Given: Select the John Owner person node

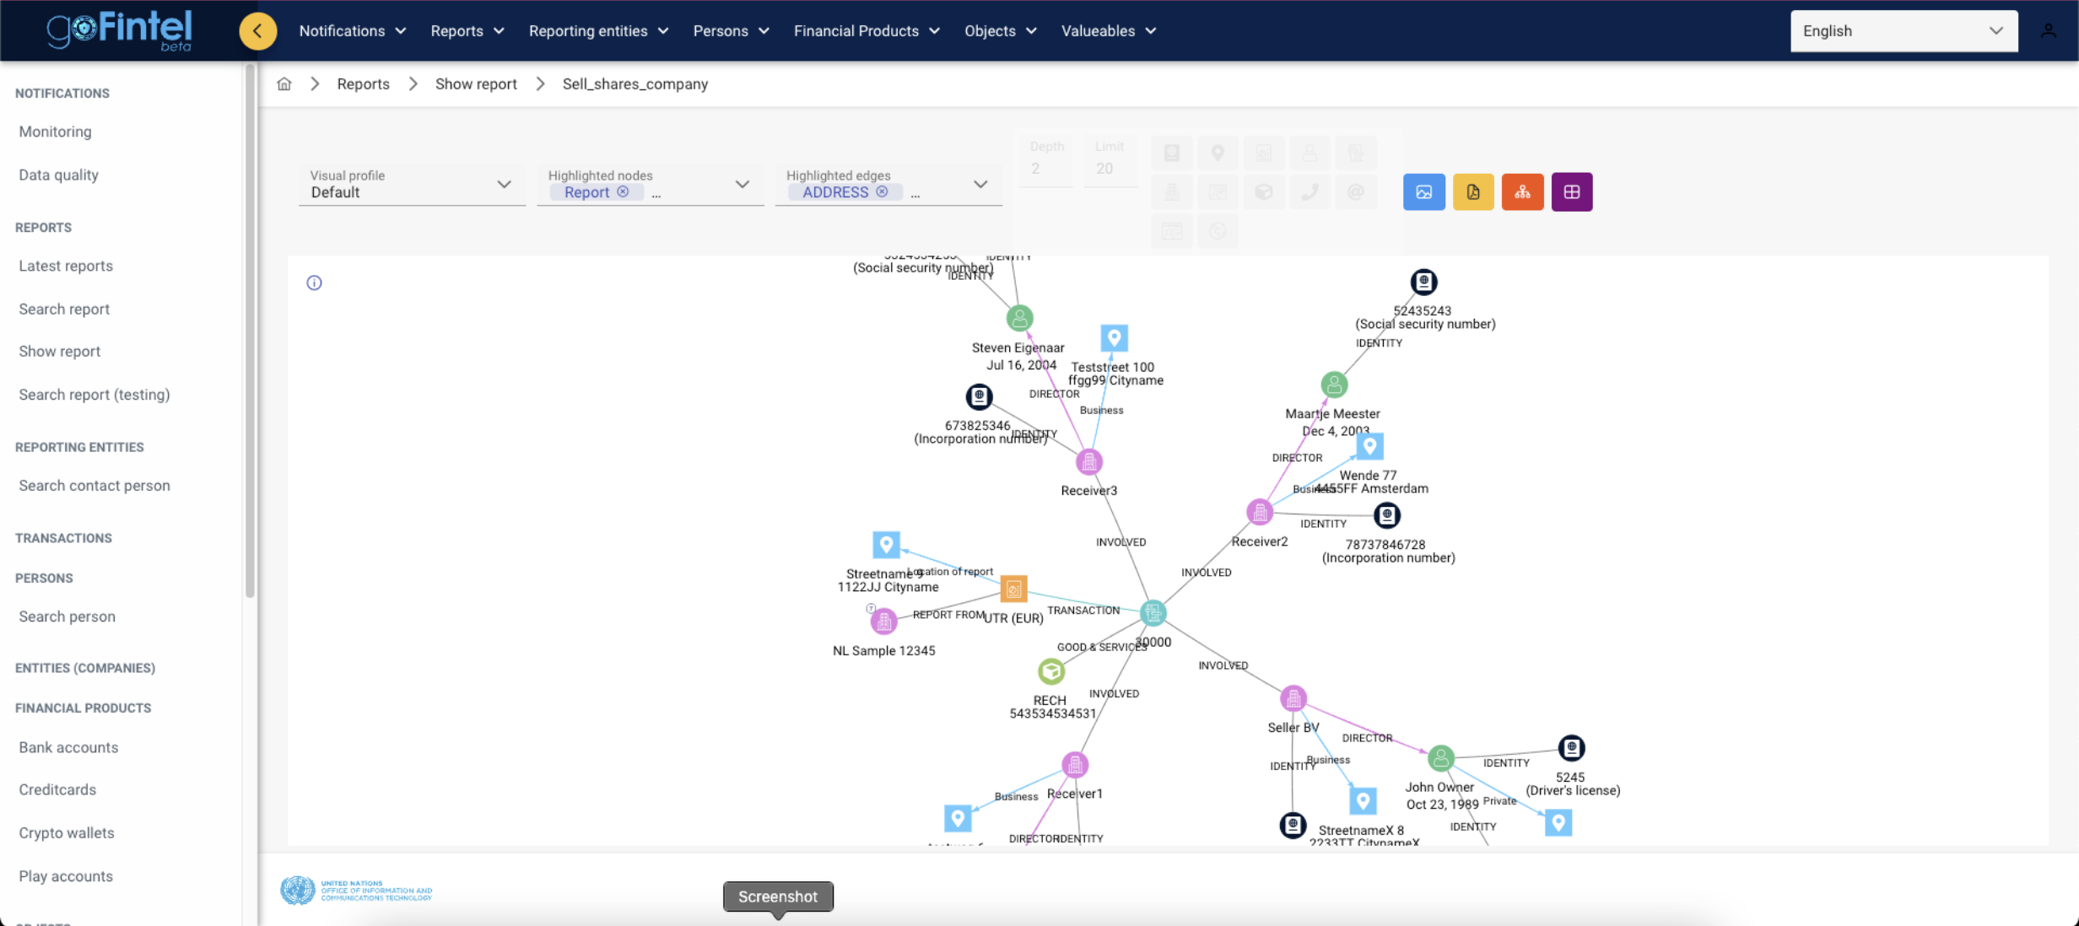Looking at the screenshot, I should click(1440, 758).
